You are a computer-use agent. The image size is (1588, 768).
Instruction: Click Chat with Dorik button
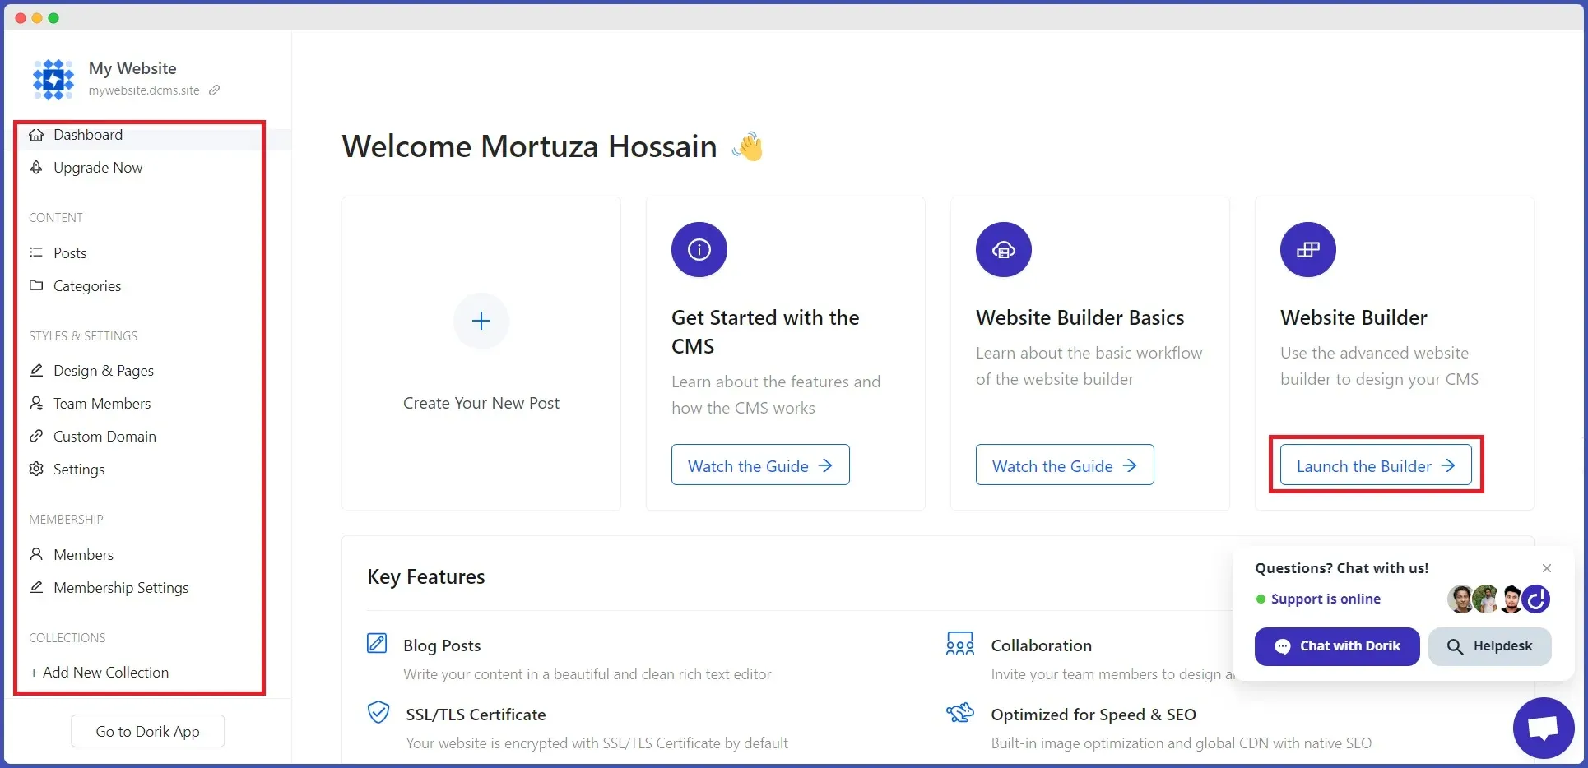(x=1337, y=646)
